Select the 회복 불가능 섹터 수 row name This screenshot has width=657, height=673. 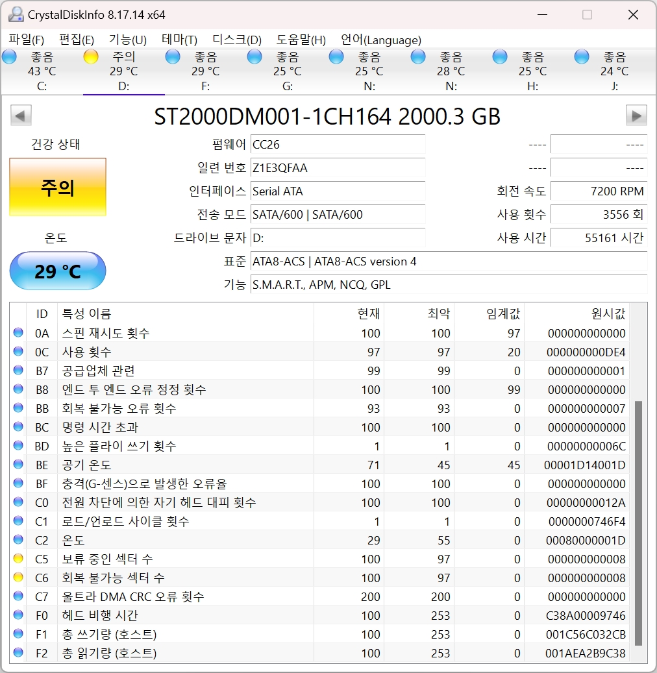(114, 578)
